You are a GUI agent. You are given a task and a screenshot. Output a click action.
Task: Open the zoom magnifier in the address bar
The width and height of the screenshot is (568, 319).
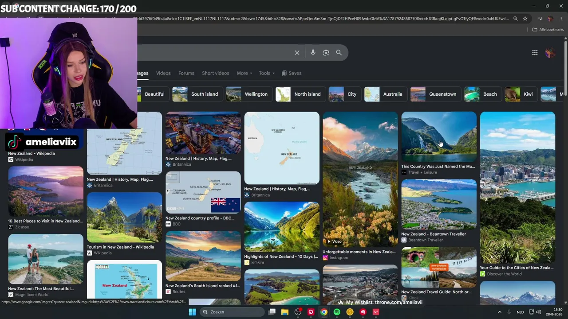515,19
